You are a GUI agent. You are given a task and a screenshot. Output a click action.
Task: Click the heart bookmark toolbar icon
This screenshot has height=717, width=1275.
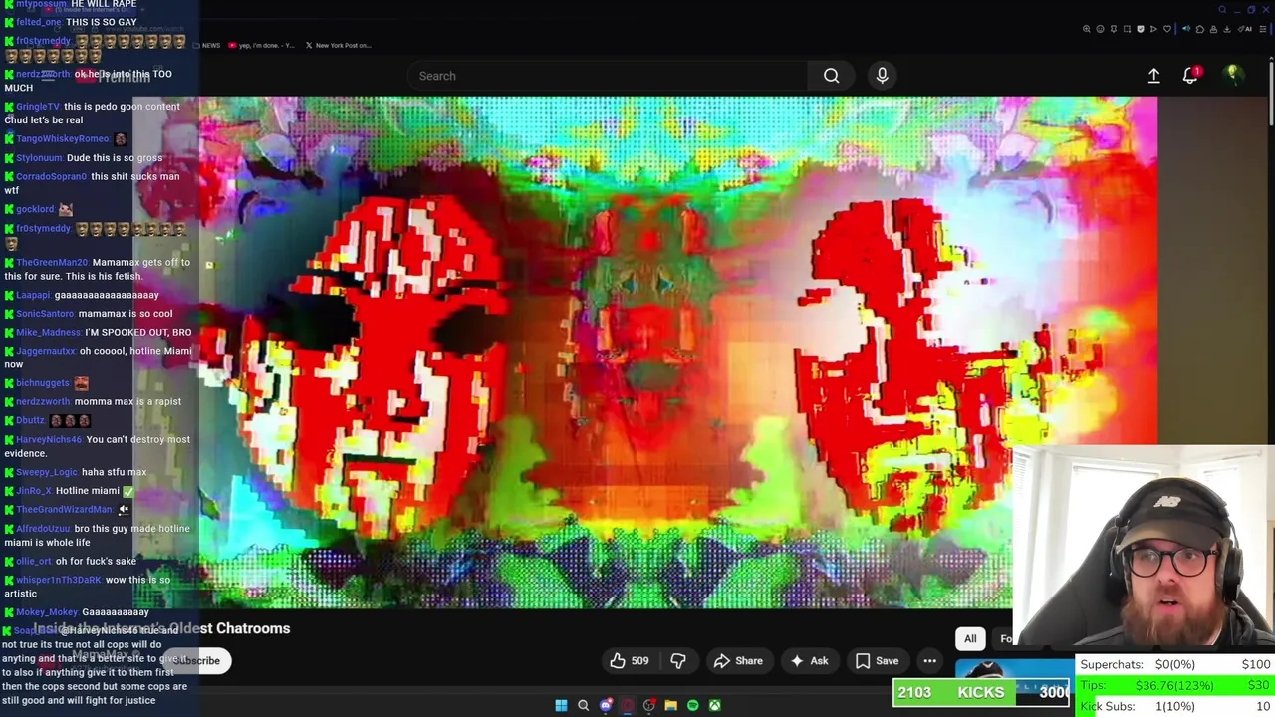[x=1167, y=29]
